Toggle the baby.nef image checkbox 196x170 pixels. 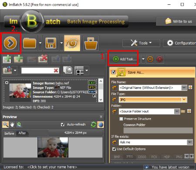[x=7, y=83]
